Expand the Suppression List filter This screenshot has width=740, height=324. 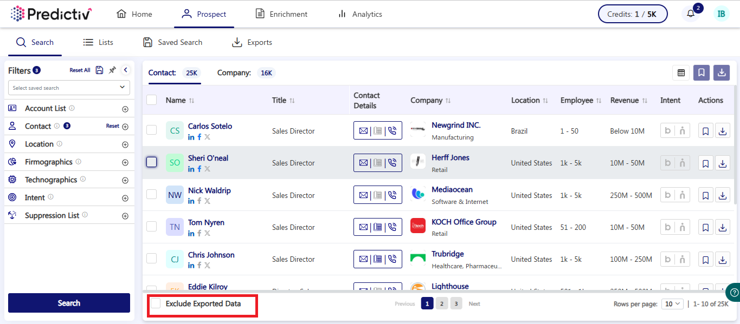tap(125, 216)
